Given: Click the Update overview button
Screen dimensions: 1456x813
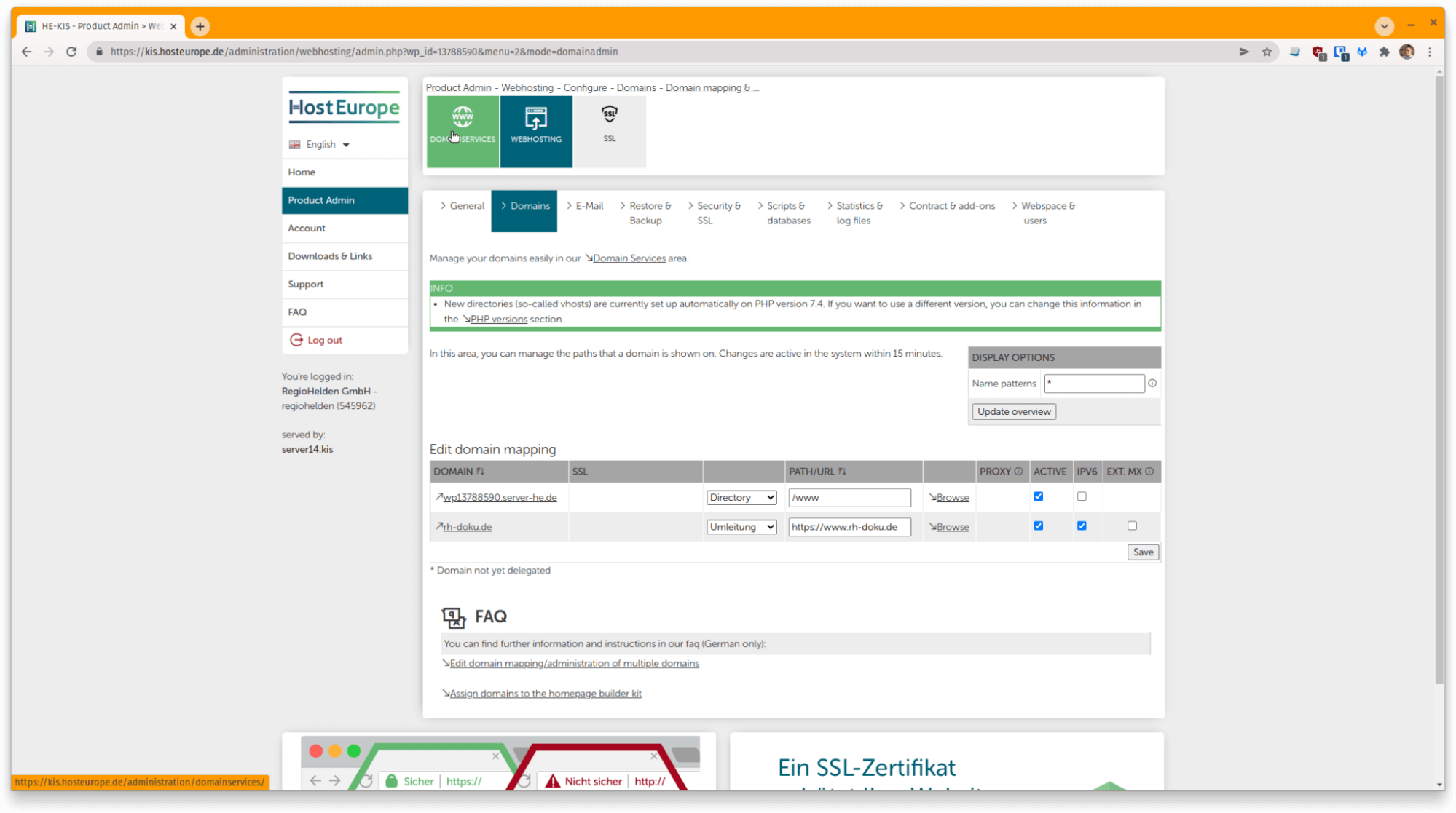Looking at the screenshot, I should 1014,412.
